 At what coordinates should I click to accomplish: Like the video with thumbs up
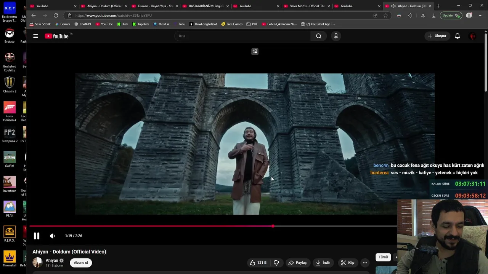tap(258, 263)
